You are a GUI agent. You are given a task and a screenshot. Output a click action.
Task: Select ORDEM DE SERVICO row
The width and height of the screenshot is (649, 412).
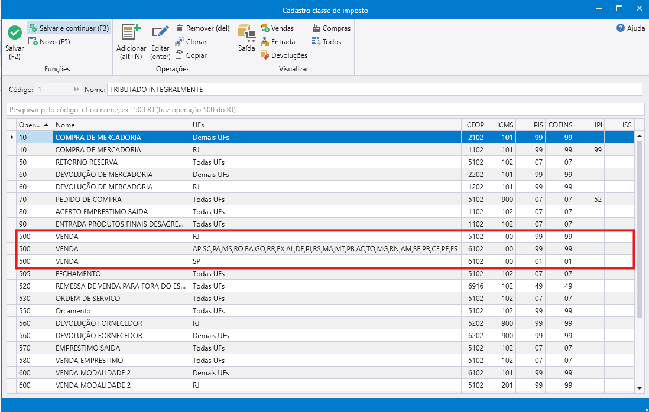321,298
